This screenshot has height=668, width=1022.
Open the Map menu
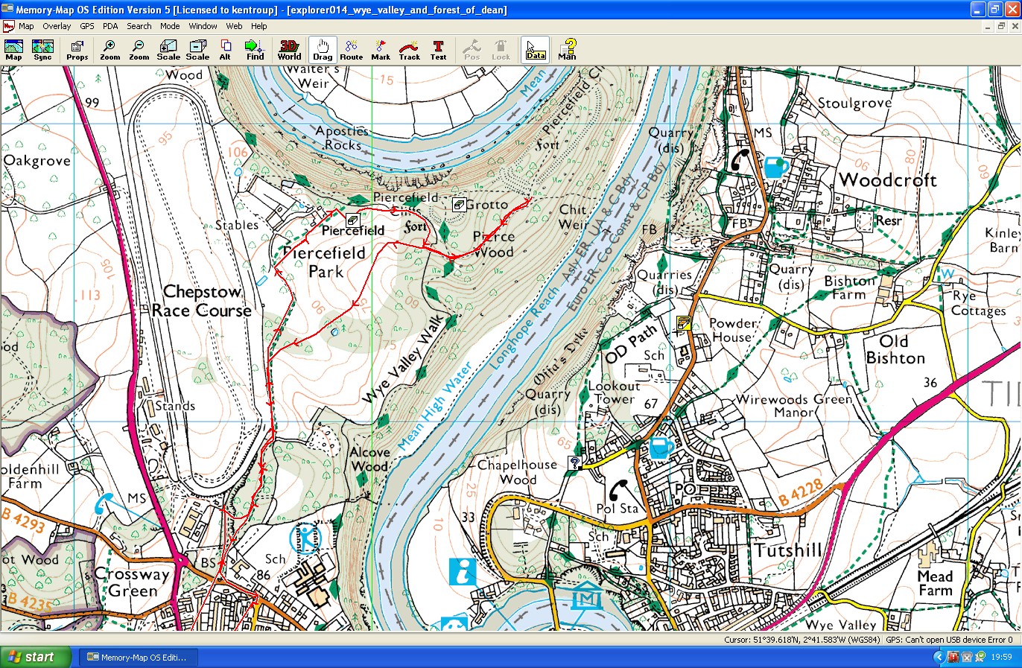26,26
